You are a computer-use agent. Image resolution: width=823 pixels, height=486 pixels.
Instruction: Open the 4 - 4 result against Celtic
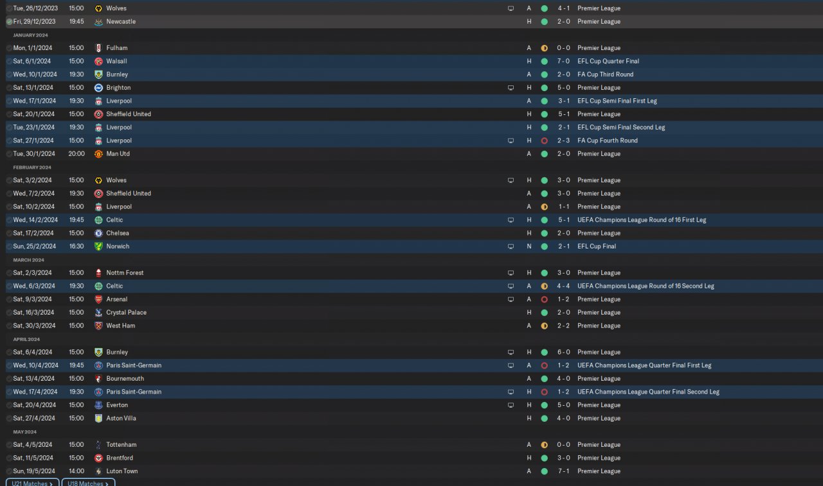[563, 286]
